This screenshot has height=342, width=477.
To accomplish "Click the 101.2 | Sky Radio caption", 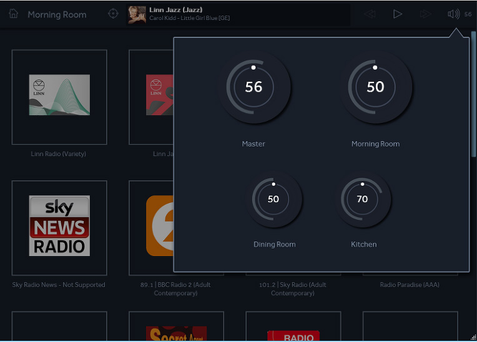I will 293,289.
